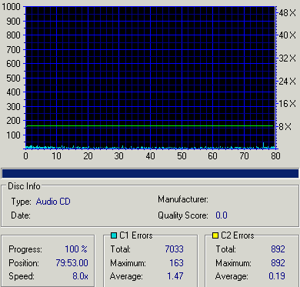Click the Audio CD disc type value
Viewport: 300px width, 287px height.
[53, 202]
